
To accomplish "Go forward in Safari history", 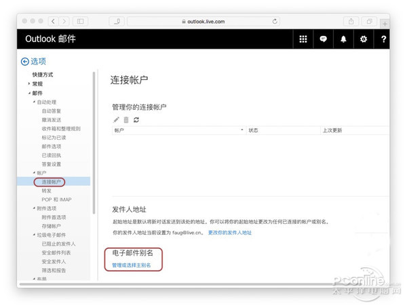I will [x=64, y=21].
